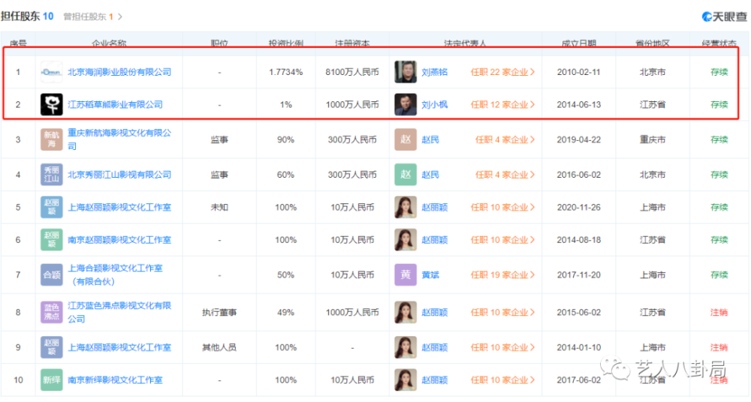The width and height of the screenshot is (751, 402).
Task: Expand 任职 10 家企业 in row 9
Action: [502, 347]
